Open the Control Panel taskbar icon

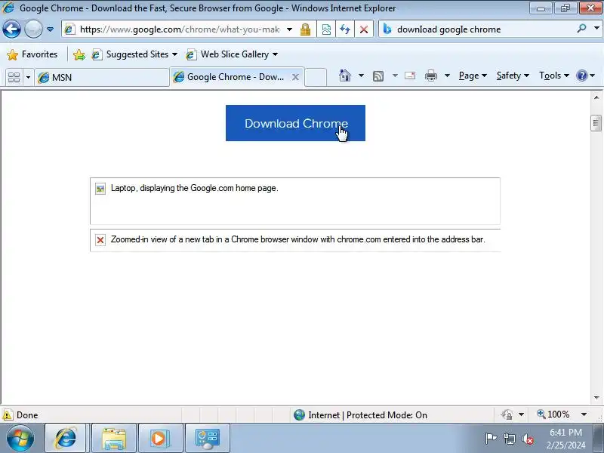207,438
